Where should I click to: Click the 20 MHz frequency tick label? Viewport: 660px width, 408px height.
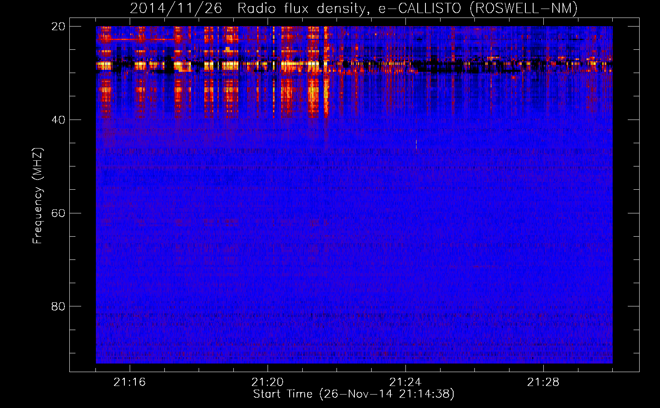coord(58,27)
